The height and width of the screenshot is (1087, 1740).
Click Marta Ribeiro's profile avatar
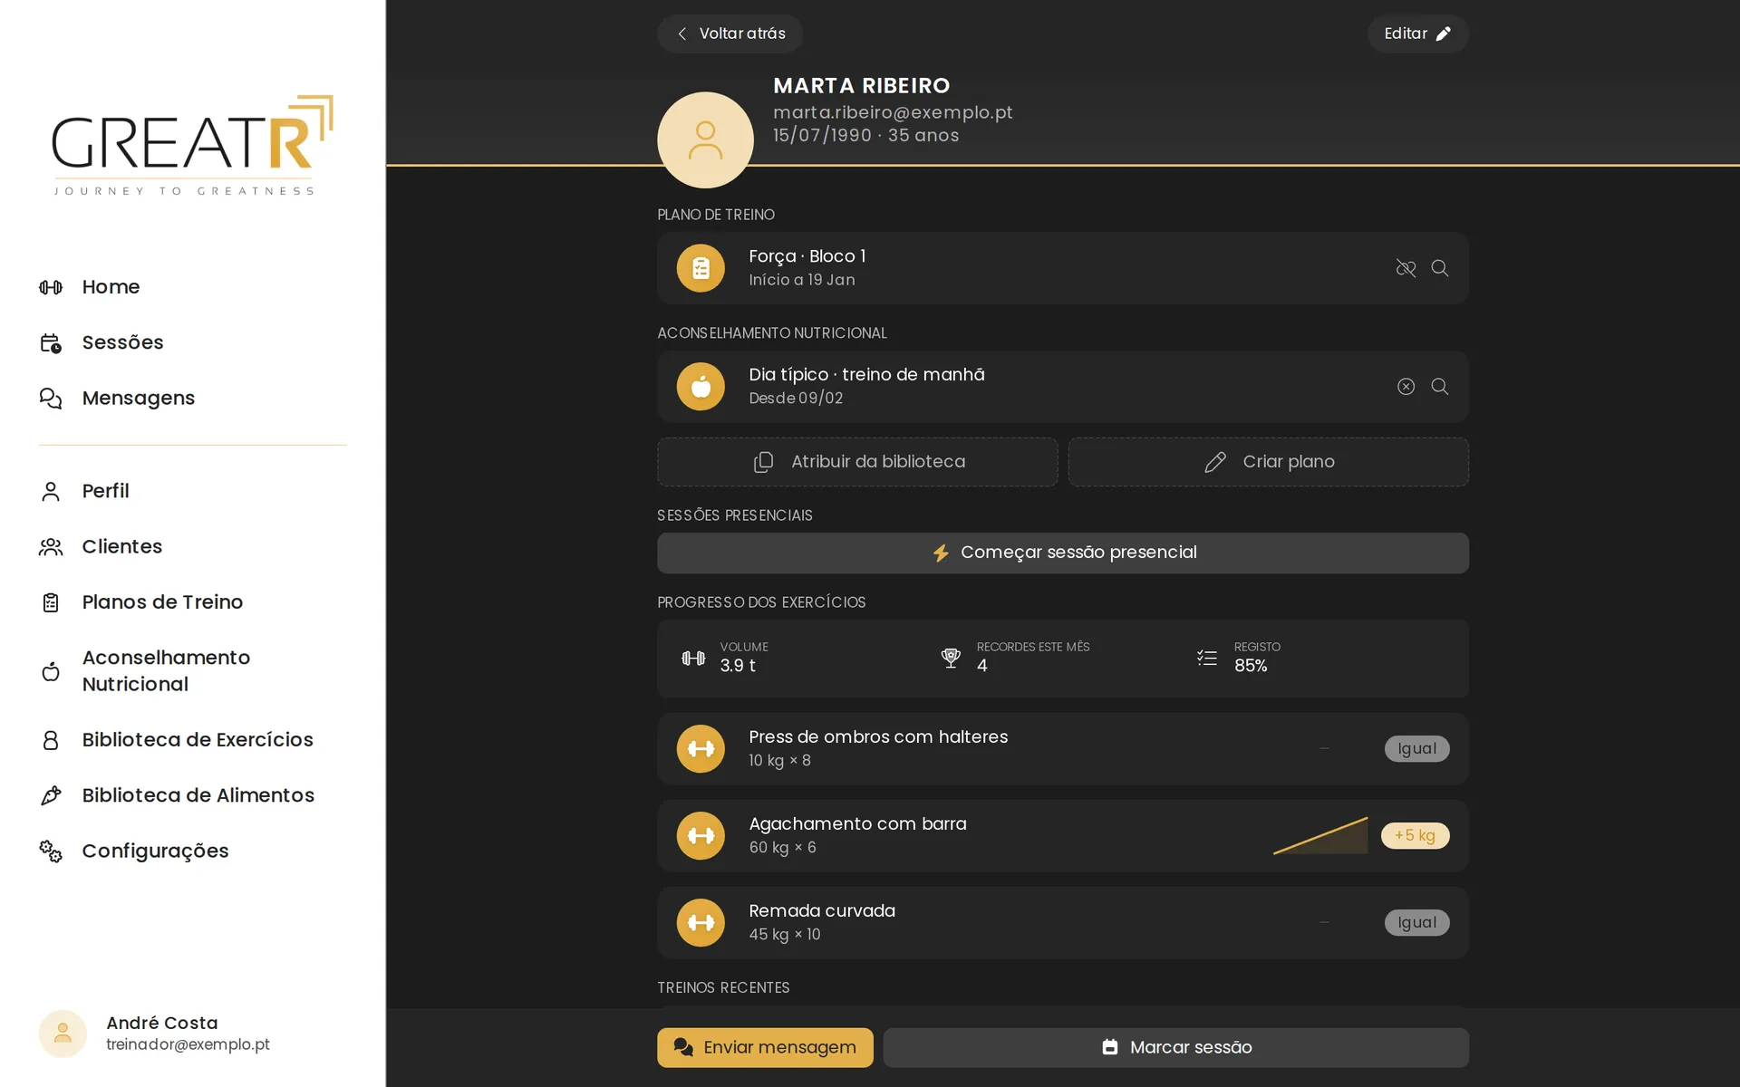[x=705, y=140]
